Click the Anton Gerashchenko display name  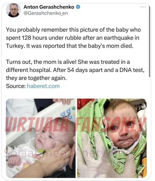click(x=49, y=7)
